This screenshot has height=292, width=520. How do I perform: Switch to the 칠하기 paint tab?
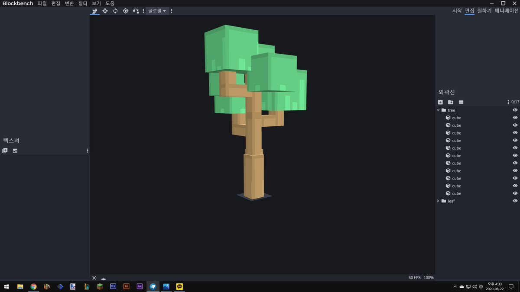tap(484, 11)
